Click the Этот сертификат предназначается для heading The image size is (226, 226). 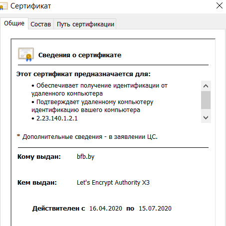pos(83,74)
